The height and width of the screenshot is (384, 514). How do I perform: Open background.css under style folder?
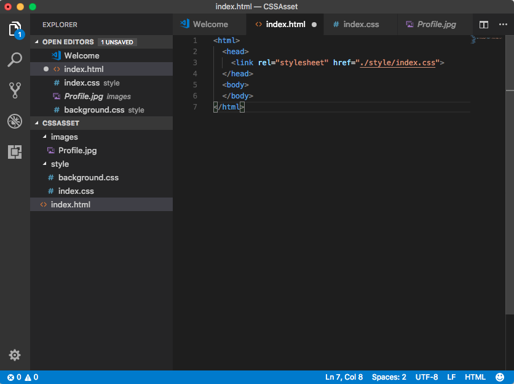[x=101, y=177]
